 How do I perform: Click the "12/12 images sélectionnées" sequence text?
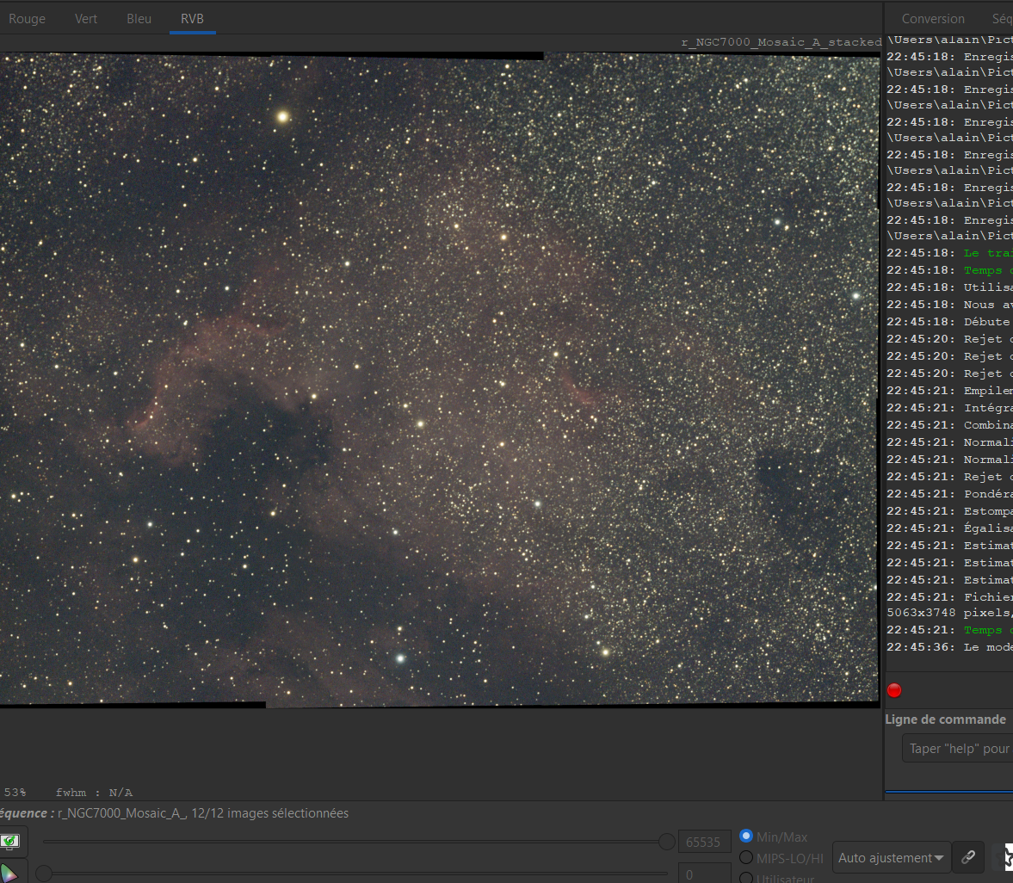click(269, 813)
